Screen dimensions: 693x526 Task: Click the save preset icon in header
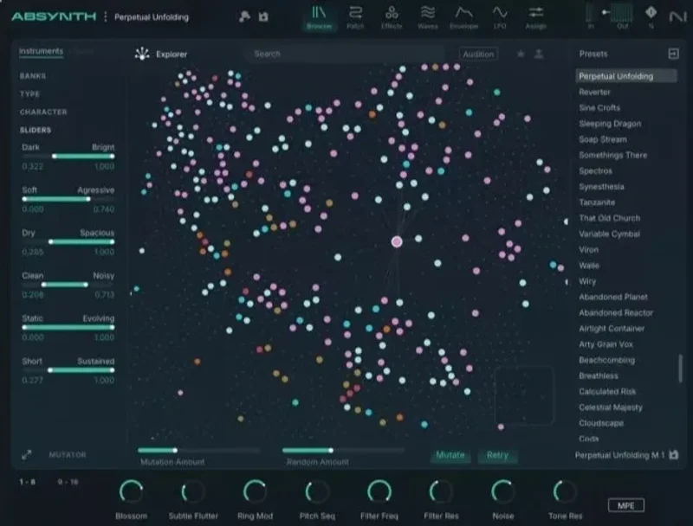[x=263, y=16]
